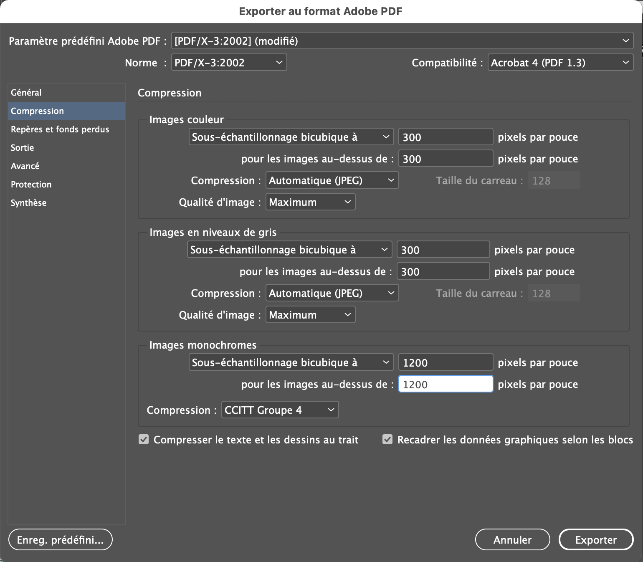Click Enreg. prédéfini... button

[x=60, y=540]
